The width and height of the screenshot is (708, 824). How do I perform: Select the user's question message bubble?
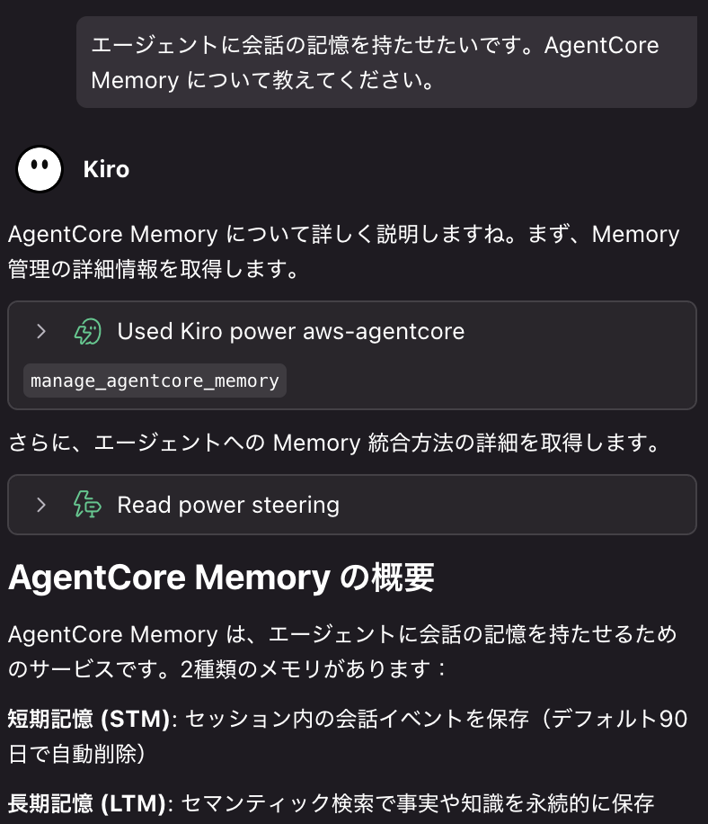pos(386,62)
